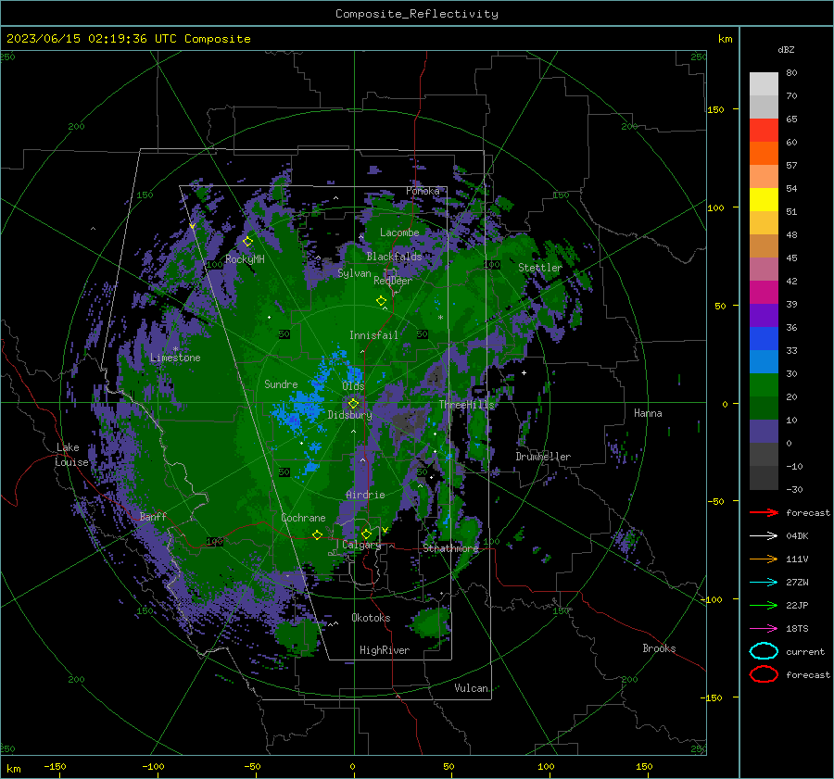Screen dimensions: 834x779
Task: Click the green echo cell northeast of HighRiver
Action: [433, 622]
